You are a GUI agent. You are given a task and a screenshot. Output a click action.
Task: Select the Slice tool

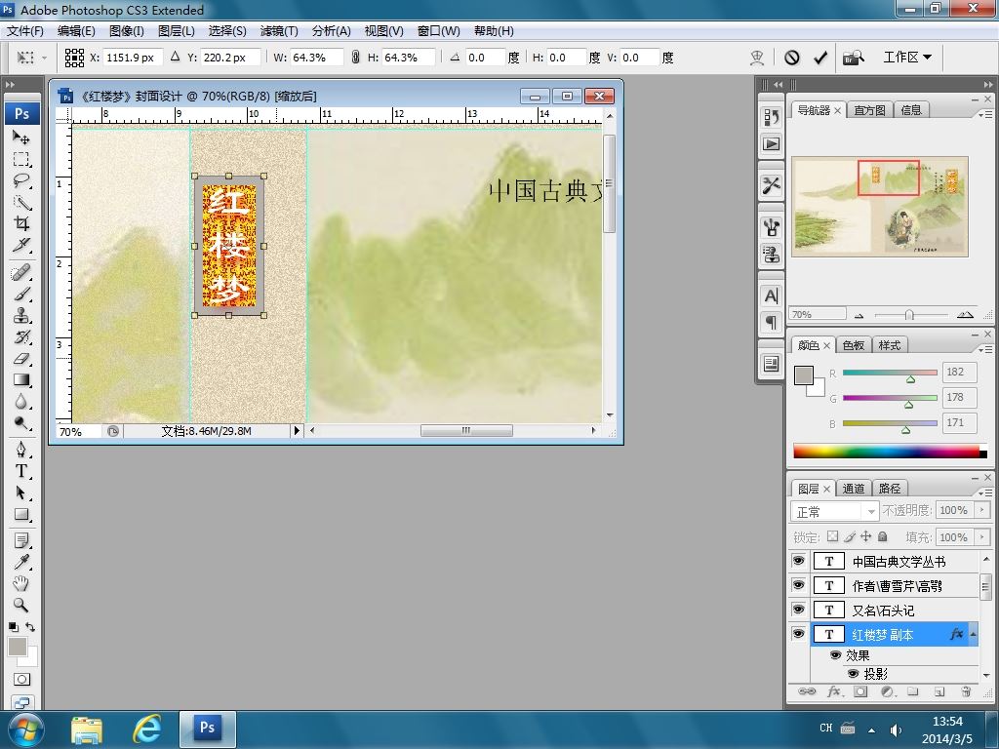pyautogui.click(x=21, y=245)
